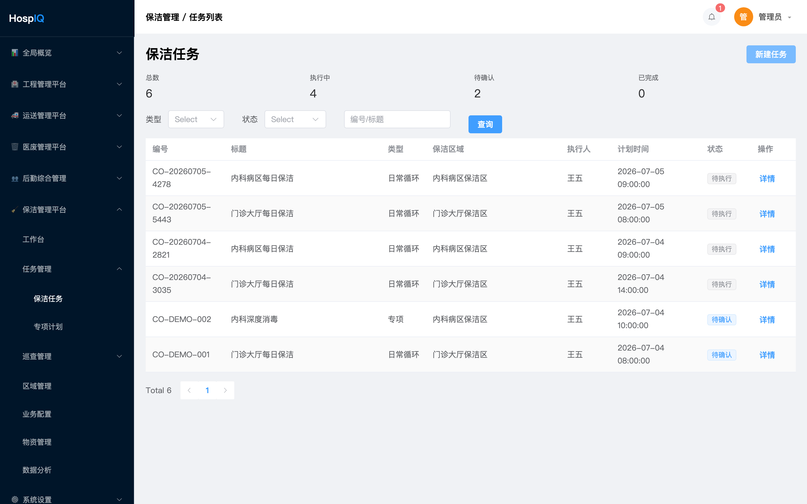Open 详情 for CO-20260704-3035
Screen dimensions: 807x504
click(x=767, y=285)
